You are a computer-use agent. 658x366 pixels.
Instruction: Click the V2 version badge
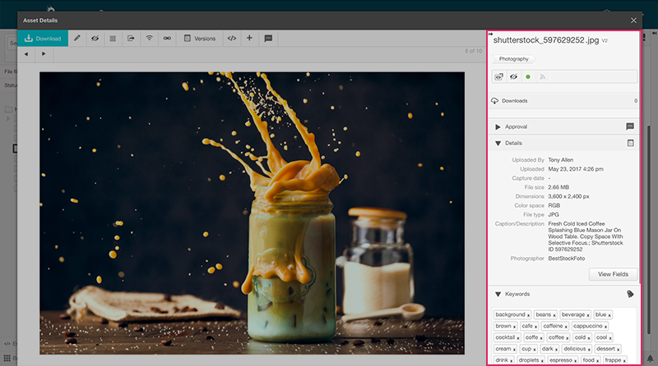click(605, 41)
